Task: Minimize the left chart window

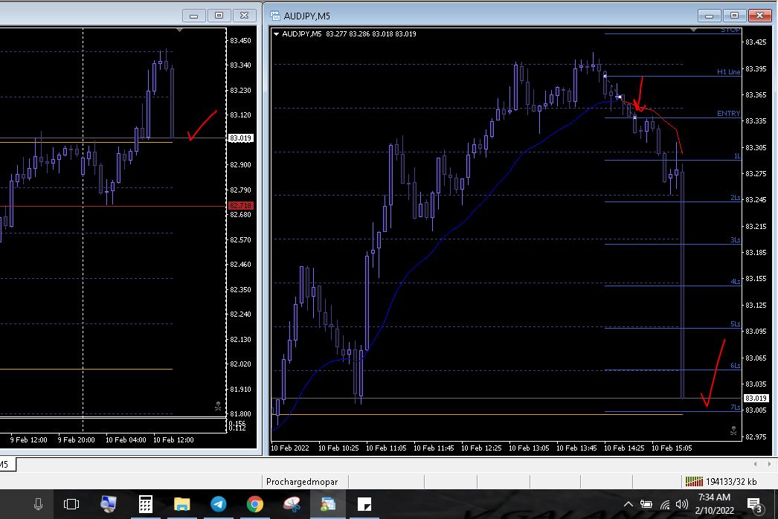Action: click(x=195, y=16)
